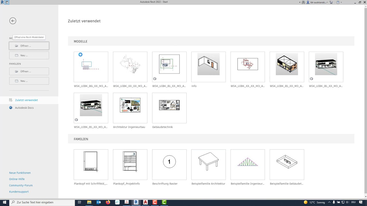Viewport: 367px width, 206px height.
Task: Open the 12°C Sonnig weather widget
Action: click(315, 202)
